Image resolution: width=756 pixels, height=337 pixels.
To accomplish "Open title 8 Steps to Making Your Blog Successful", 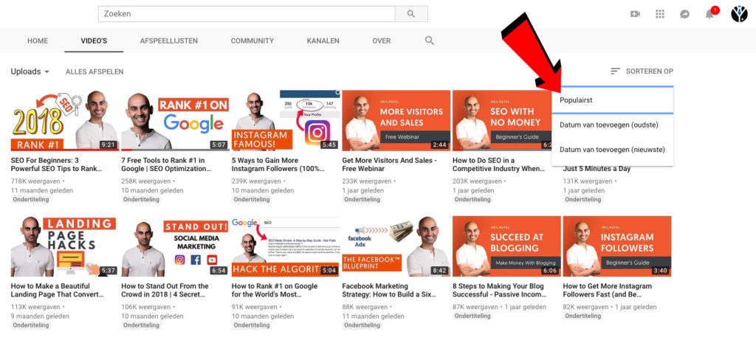I will coord(500,291).
